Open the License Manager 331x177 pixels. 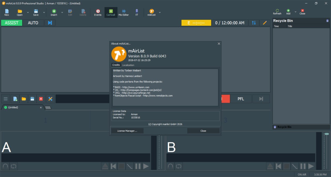pyautogui.click(x=127, y=131)
